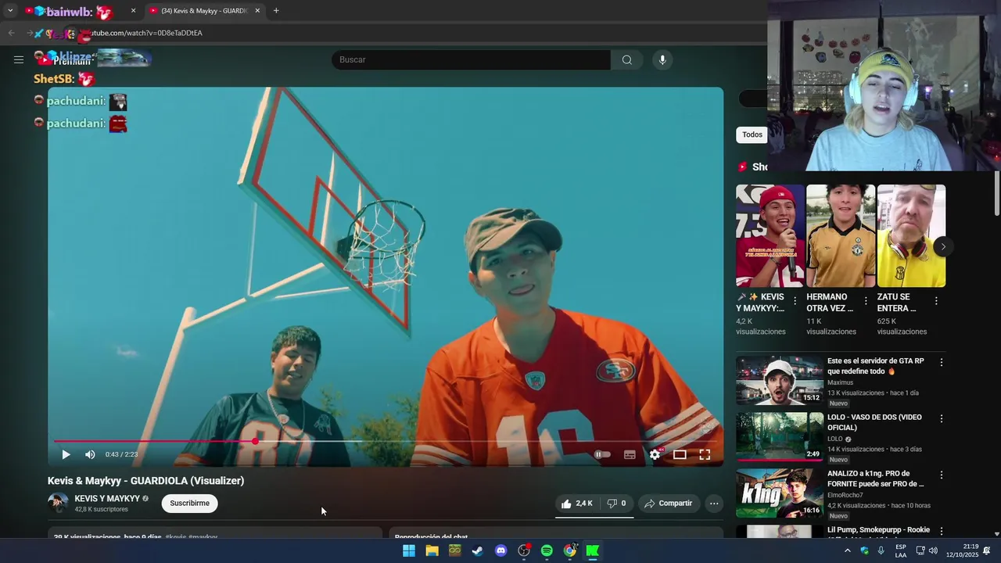This screenshot has width=1001, height=563.
Task: Open a new browser tab
Action: click(276, 11)
